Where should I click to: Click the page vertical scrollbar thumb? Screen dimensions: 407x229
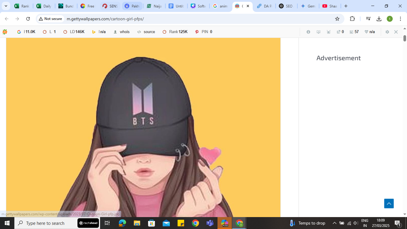(405, 38)
